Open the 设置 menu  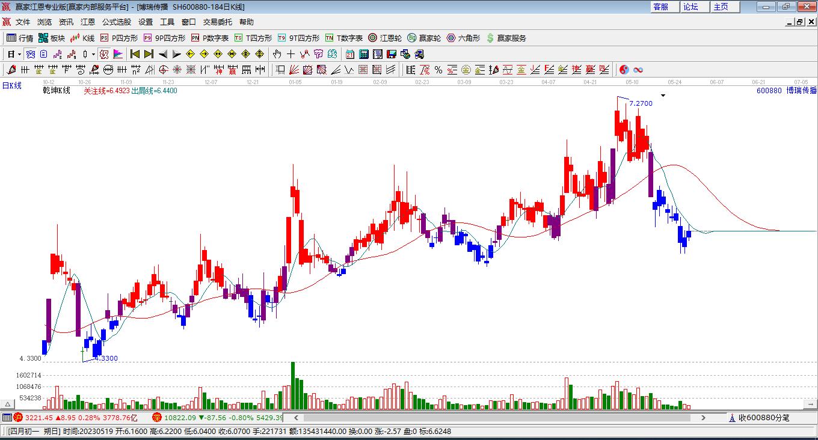tap(146, 22)
